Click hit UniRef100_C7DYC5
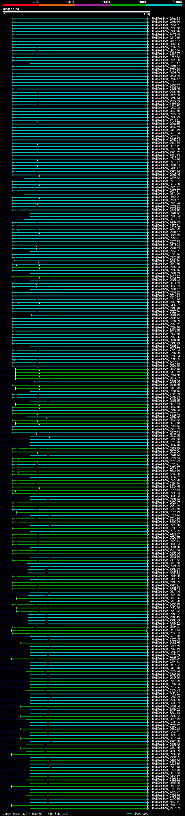This screenshot has height=816, width=185. click(166, 353)
